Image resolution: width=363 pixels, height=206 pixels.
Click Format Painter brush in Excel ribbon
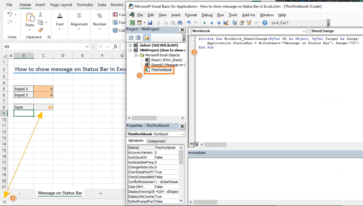[x=40, y=30]
